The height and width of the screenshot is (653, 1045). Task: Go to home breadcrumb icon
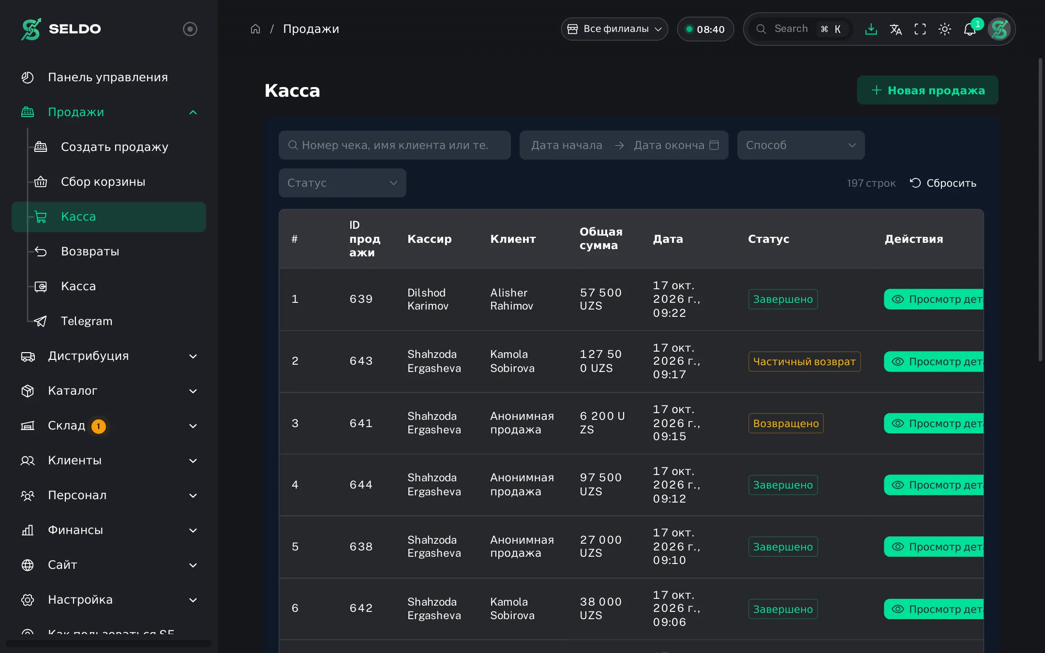click(255, 29)
